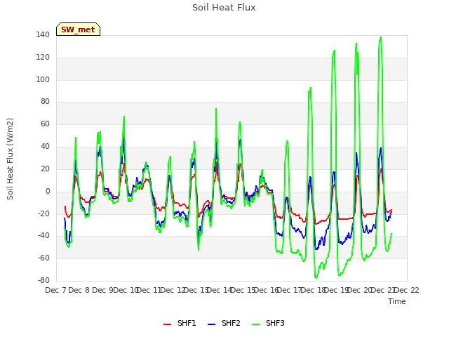Image resolution: width=449 pixels, height=337 pixels.
Task: Click the -60 y-axis tick label
Action: pos(43,258)
